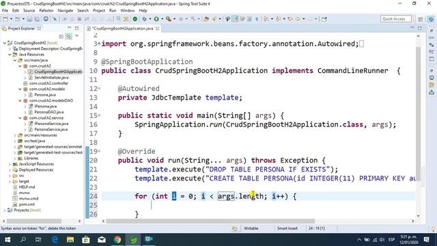Image resolution: width=437 pixels, height=246 pixels.
Task: Collapse the src/main/java folder
Action: pyautogui.click(x=15, y=60)
